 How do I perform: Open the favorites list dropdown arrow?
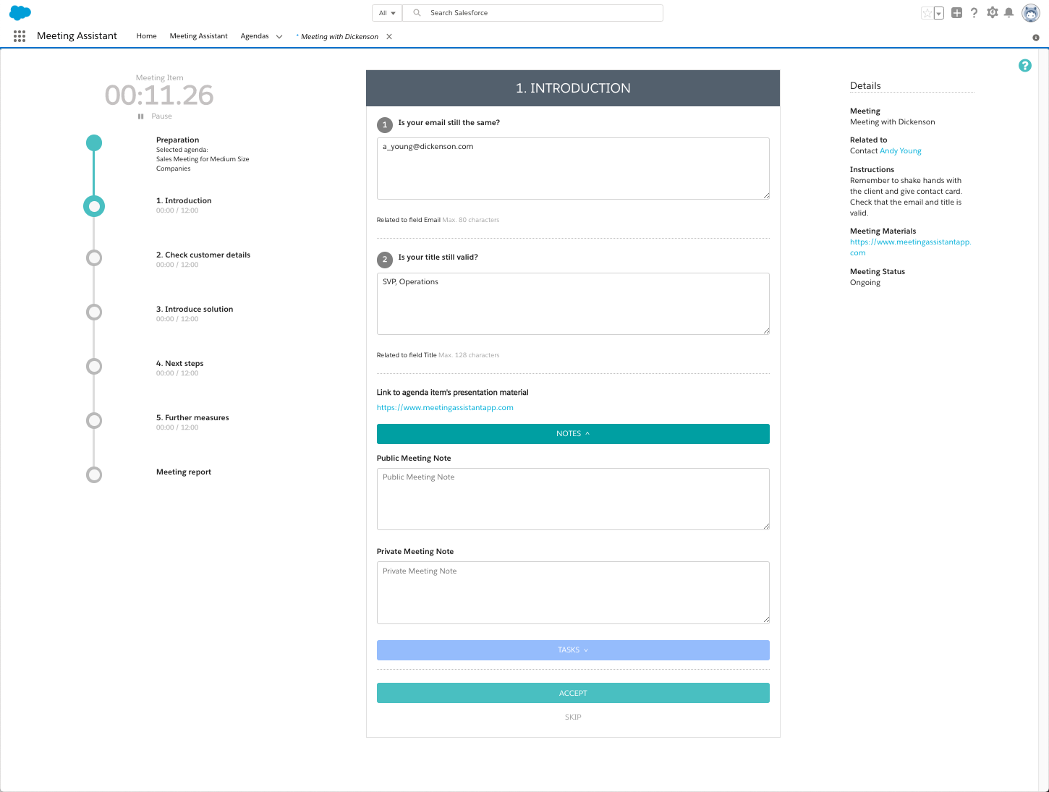939,13
